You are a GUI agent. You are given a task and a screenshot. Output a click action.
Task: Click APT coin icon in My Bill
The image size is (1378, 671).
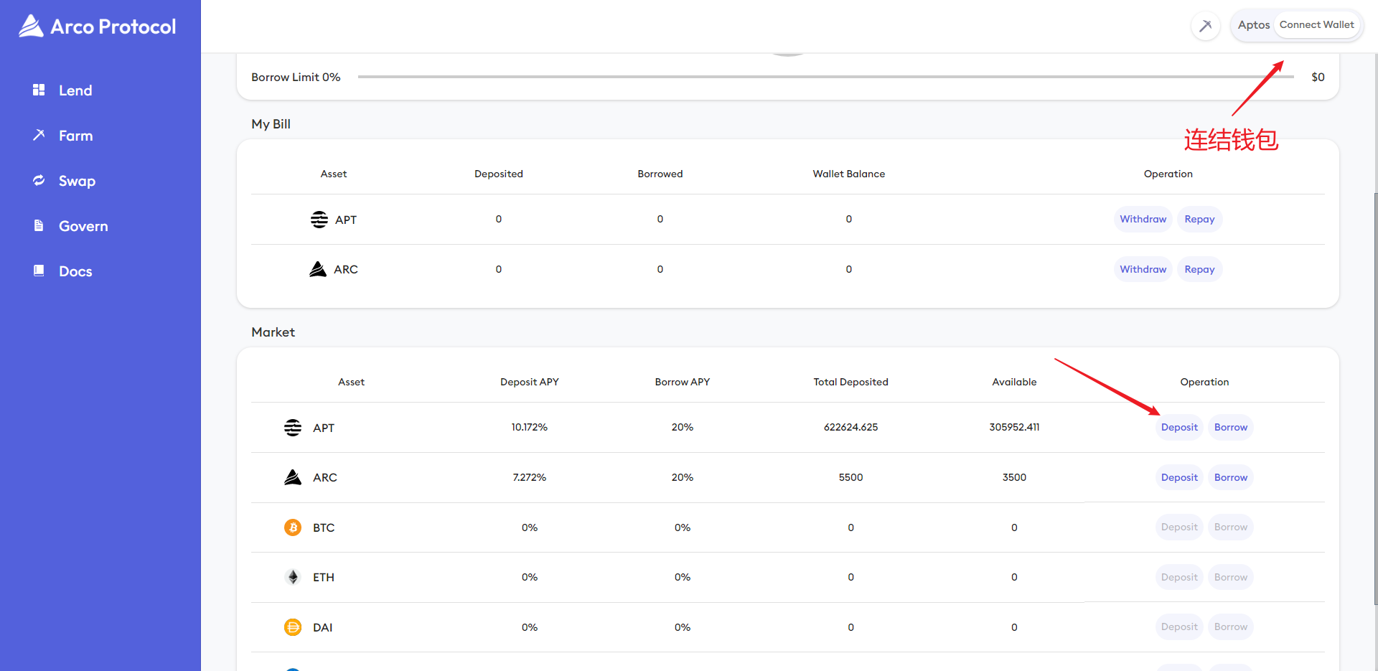coord(319,219)
